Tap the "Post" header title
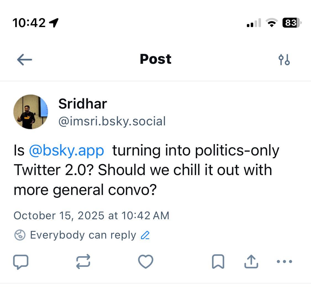 point(155,59)
